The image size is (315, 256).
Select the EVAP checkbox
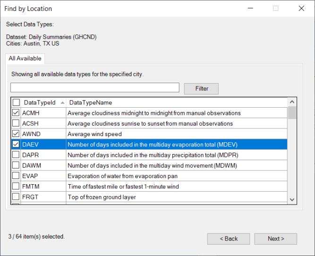coord(16,176)
